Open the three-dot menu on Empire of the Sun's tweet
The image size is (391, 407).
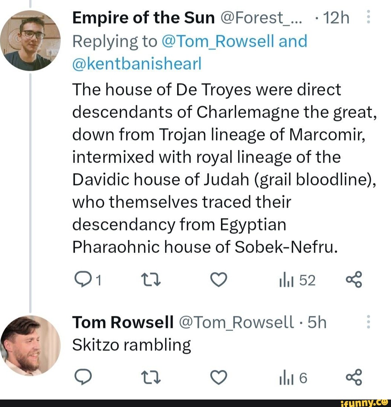(x=369, y=17)
